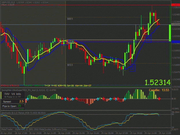Click the 1.51600 price axis label
Viewport: 180px width, 135px height.
(x=176, y=65)
